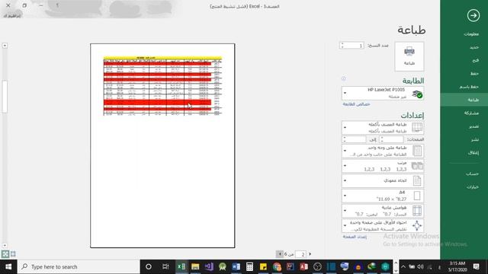Open Visual Studio from taskbar
Viewport: 488px width, 274px height.
point(209,266)
